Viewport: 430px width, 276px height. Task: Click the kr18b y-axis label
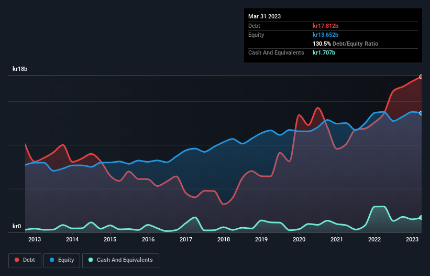click(20, 69)
